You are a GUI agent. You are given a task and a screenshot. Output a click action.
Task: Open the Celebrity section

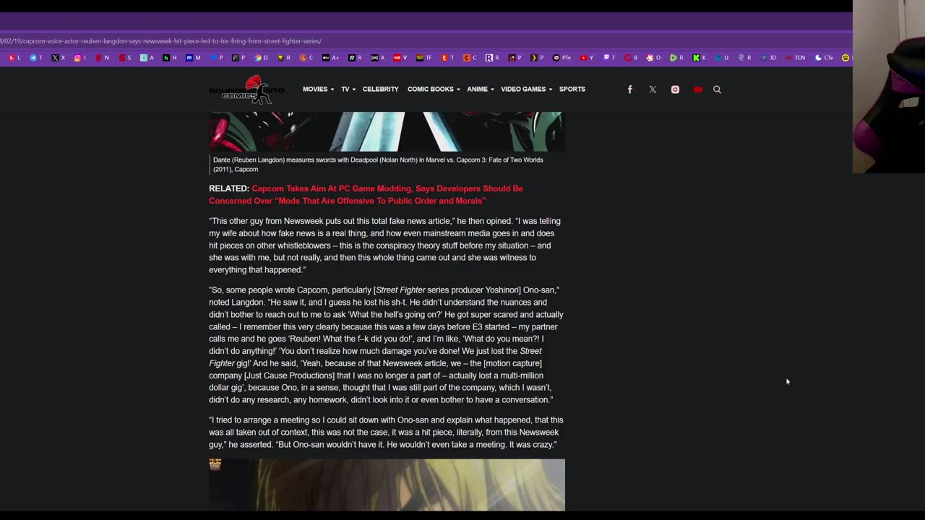pos(381,90)
